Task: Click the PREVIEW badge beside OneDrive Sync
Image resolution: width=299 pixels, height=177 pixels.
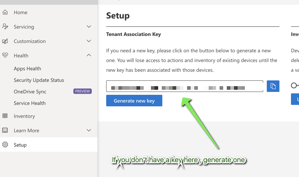Action: tap(82, 92)
